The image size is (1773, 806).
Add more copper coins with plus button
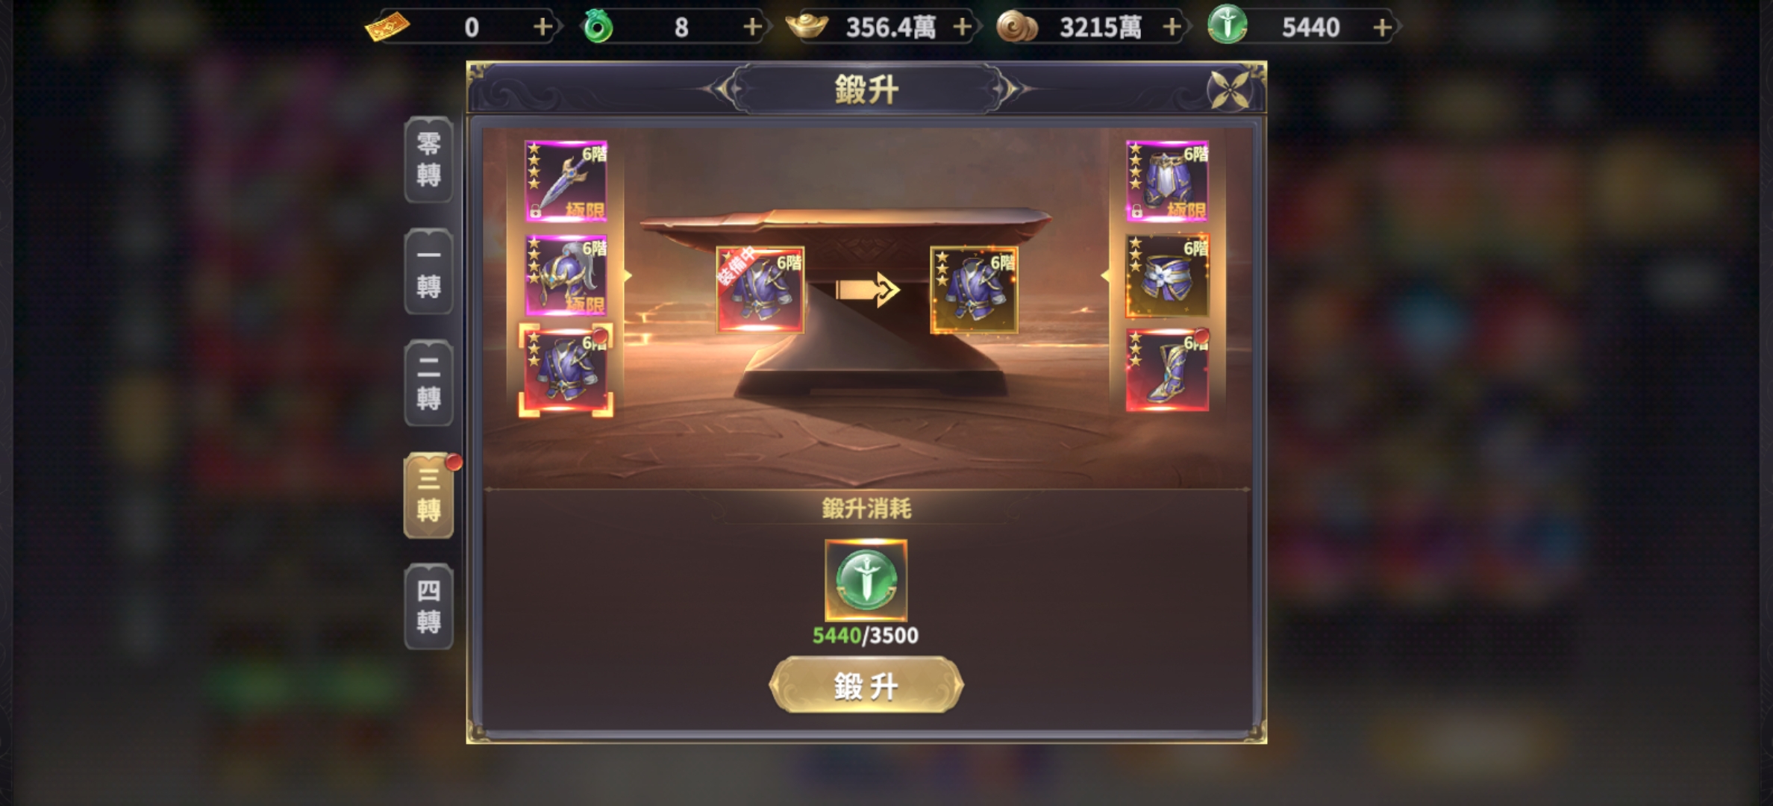[x=1172, y=28]
